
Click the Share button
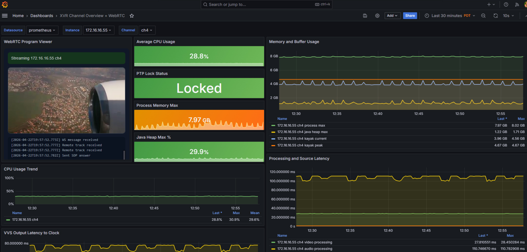[410, 16]
